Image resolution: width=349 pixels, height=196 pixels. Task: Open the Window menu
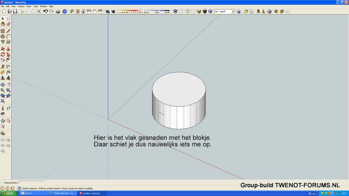[43, 7]
